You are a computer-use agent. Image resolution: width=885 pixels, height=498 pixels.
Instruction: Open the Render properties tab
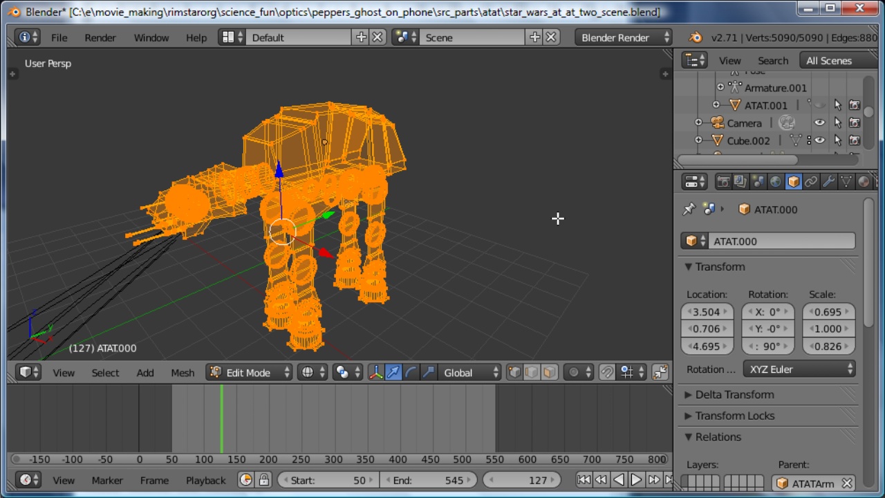click(x=723, y=181)
